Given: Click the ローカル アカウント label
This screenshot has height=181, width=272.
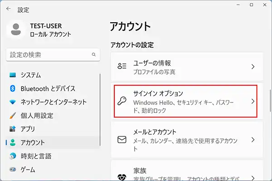Looking at the screenshot, I should coord(50,34).
